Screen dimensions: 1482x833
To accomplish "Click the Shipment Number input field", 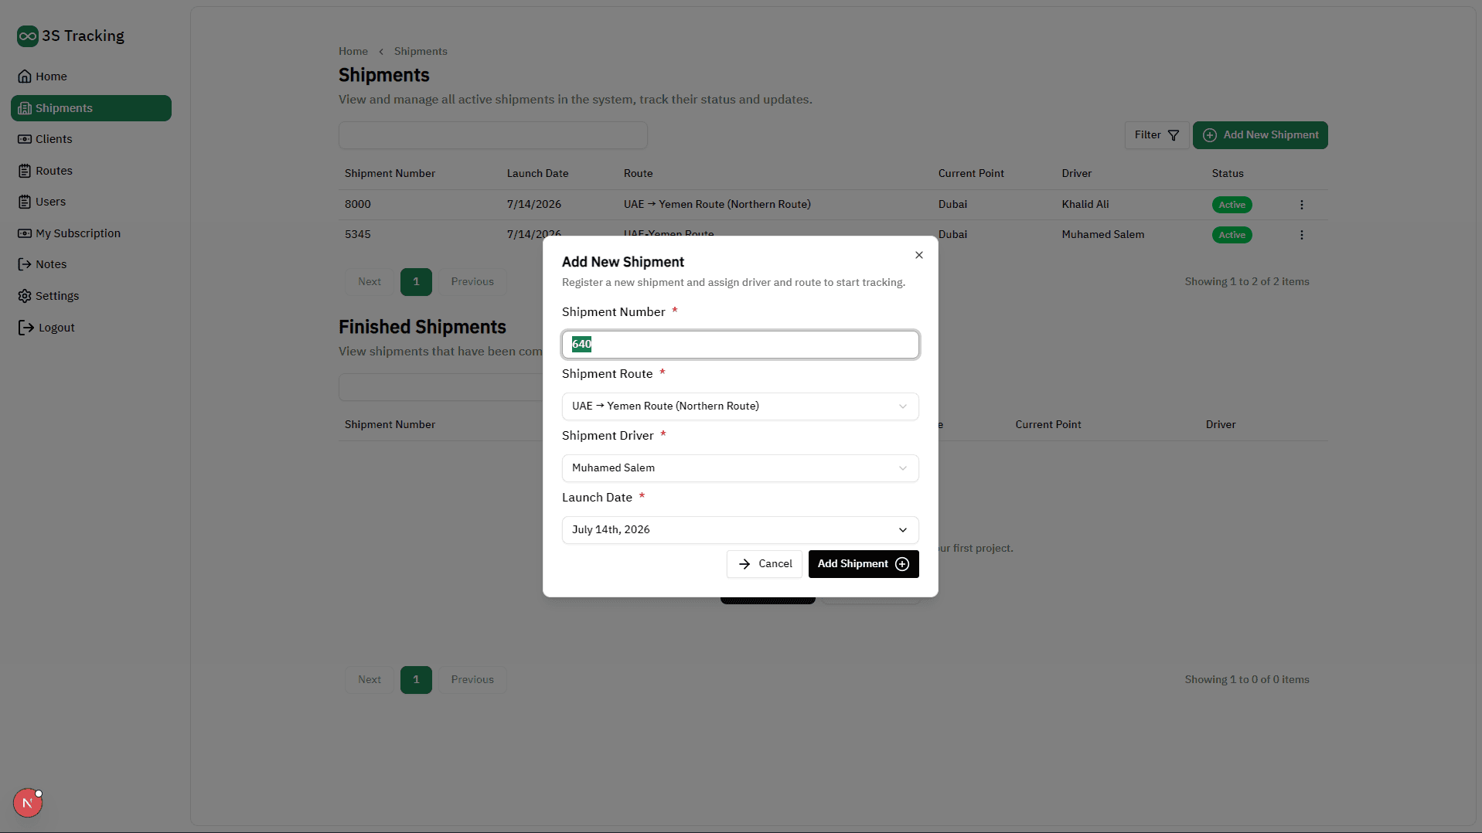I will click(x=740, y=345).
